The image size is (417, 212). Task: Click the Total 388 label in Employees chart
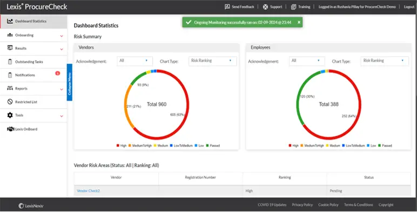tap(329, 105)
